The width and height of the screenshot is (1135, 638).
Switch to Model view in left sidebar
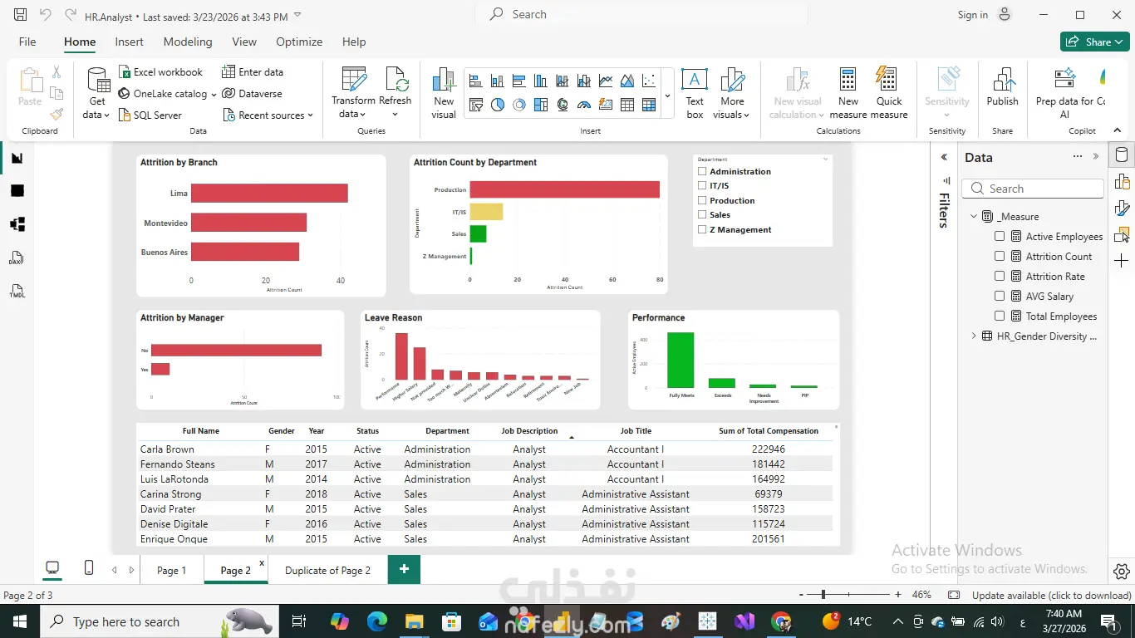click(17, 224)
